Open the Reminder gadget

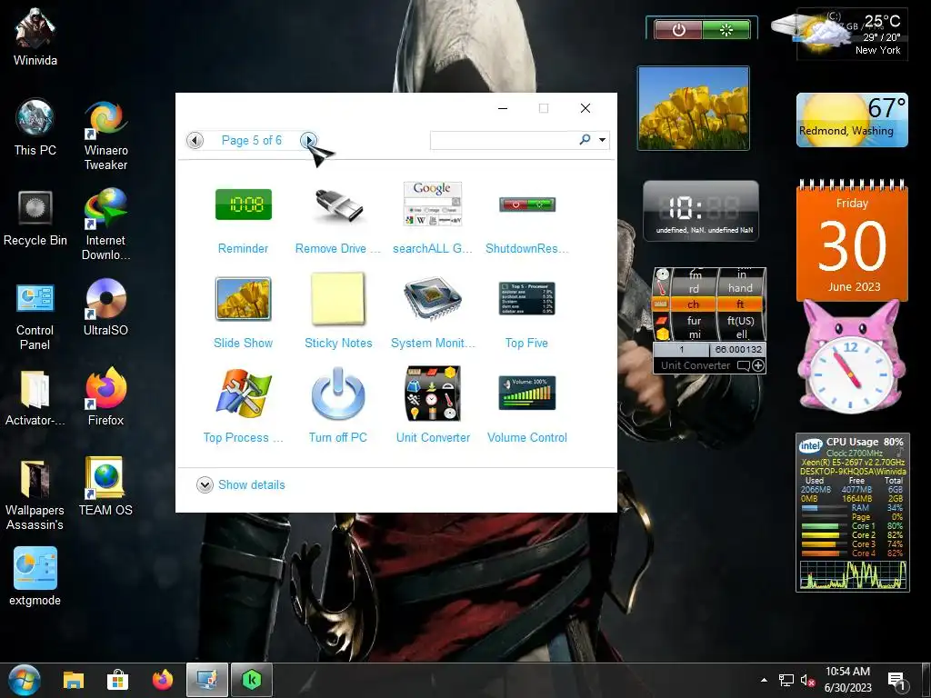click(243, 204)
